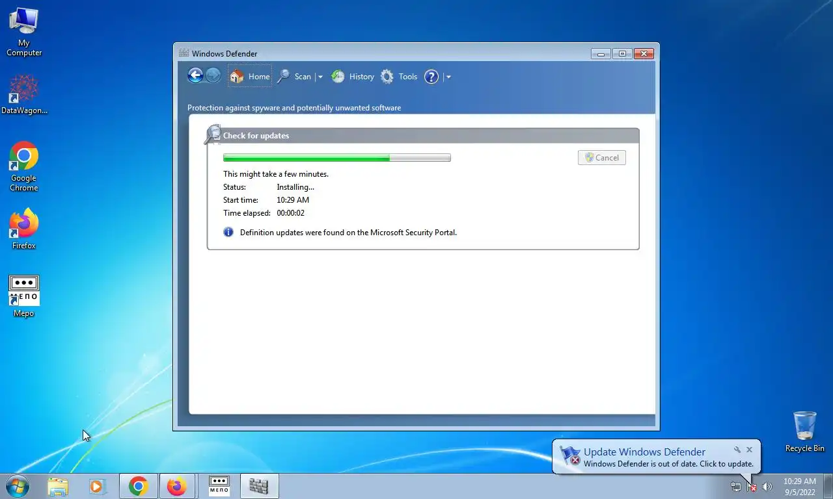Click the Definition updates were found message
This screenshot has width=833, height=499.
[x=348, y=233]
